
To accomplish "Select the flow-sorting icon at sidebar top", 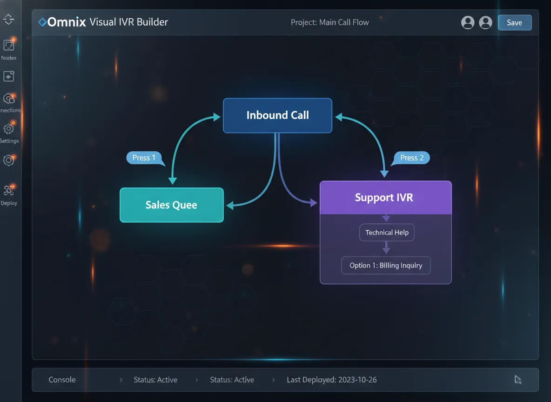I will click(x=8, y=19).
